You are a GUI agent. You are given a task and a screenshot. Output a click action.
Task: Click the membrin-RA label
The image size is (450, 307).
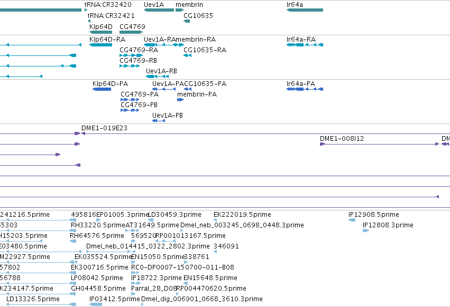click(196, 39)
